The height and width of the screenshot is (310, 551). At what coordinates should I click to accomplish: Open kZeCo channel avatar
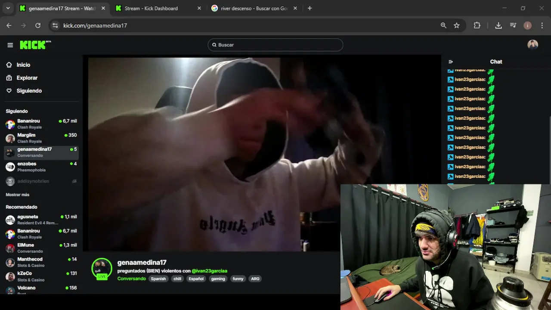pos(10,276)
